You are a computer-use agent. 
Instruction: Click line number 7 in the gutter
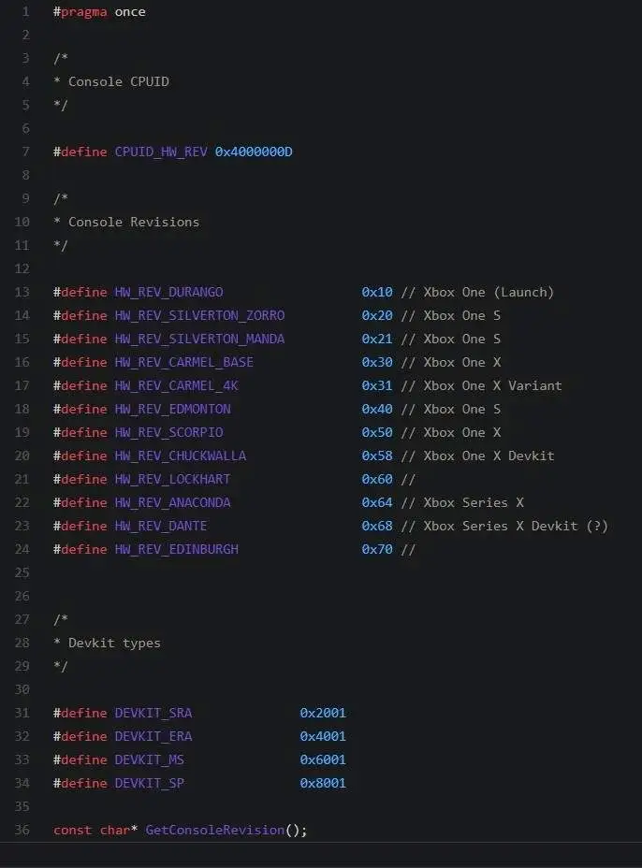25,152
